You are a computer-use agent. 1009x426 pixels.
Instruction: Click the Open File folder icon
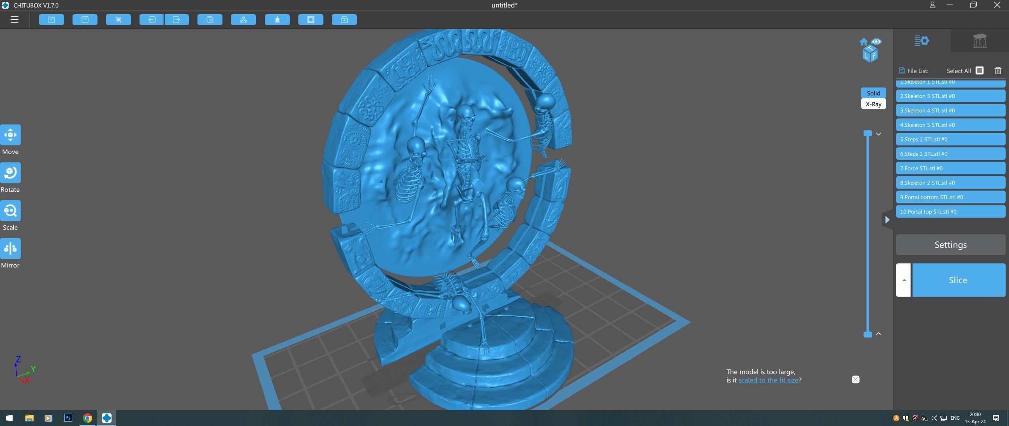click(x=51, y=20)
